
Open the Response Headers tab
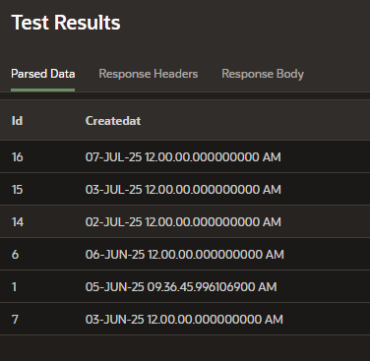pos(149,74)
